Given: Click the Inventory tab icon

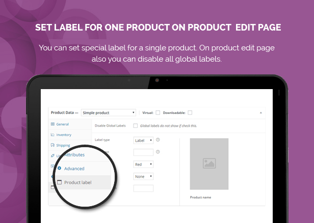Looking at the screenshot, I should 53,134.
